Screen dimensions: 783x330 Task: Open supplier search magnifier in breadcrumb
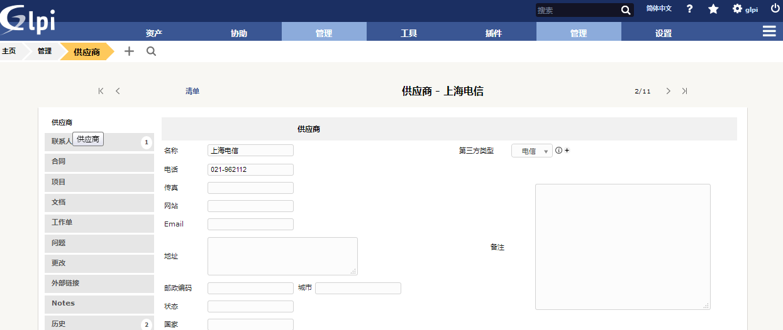coord(151,51)
